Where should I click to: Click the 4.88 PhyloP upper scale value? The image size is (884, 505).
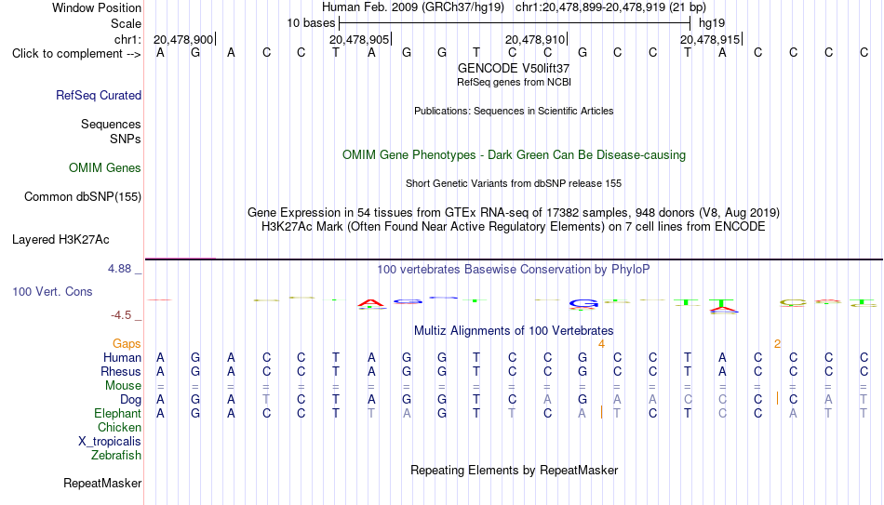click(x=119, y=269)
